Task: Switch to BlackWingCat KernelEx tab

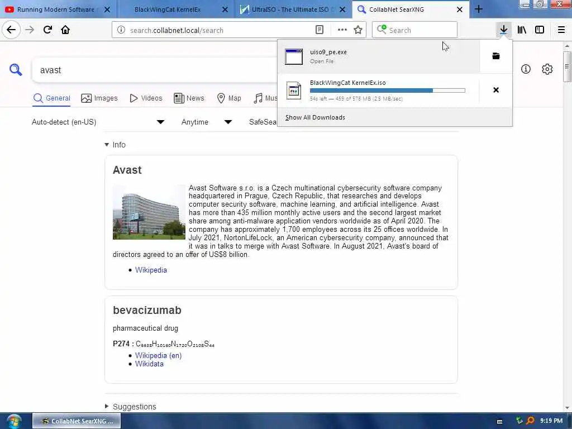Action: pos(168,9)
